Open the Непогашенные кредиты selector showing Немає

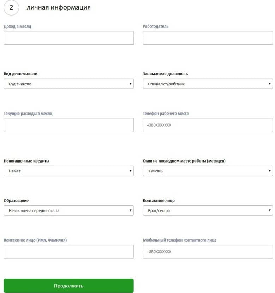pyautogui.click(x=68, y=171)
